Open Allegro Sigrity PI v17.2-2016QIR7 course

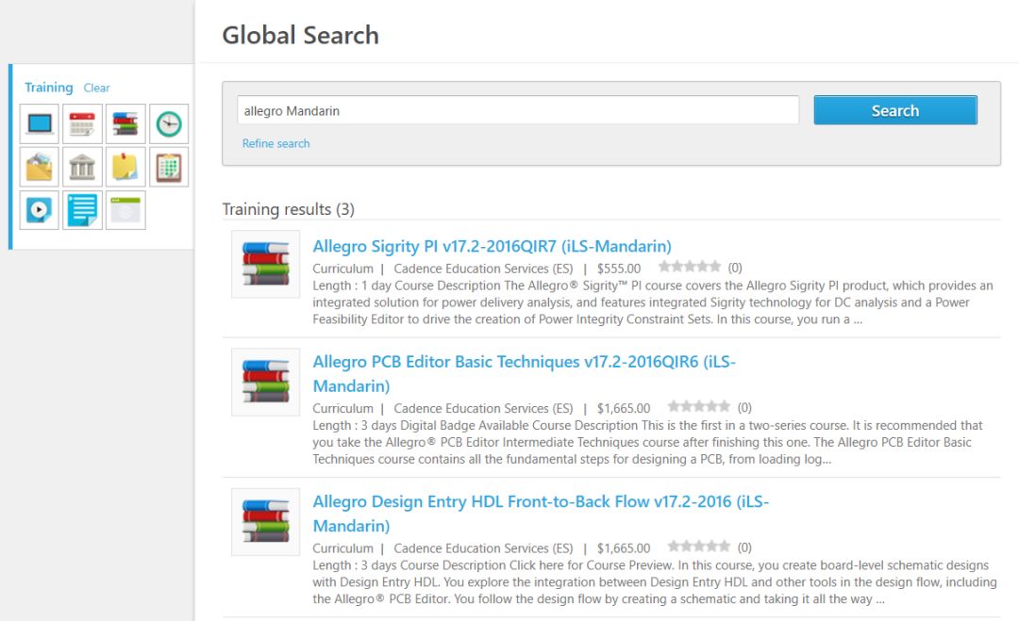[492, 247]
